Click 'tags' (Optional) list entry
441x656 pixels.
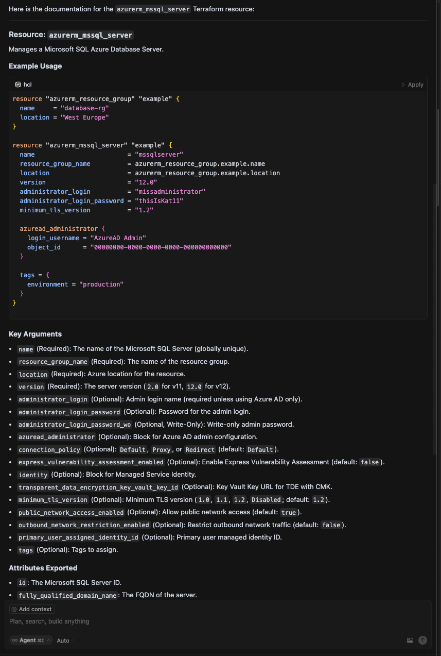click(x=26, y=550)
